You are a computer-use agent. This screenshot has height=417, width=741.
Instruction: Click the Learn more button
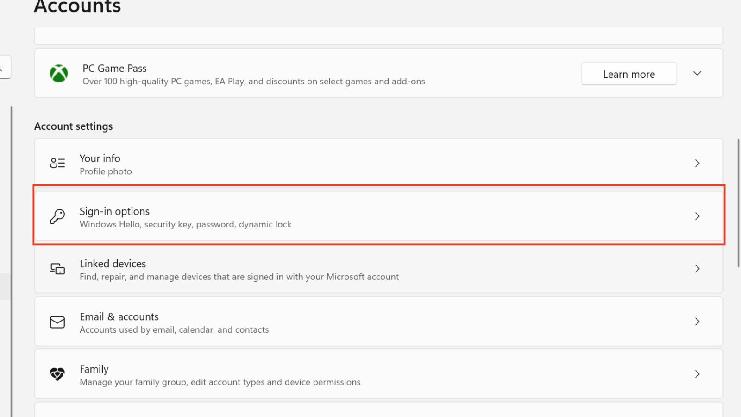[628, 73]
